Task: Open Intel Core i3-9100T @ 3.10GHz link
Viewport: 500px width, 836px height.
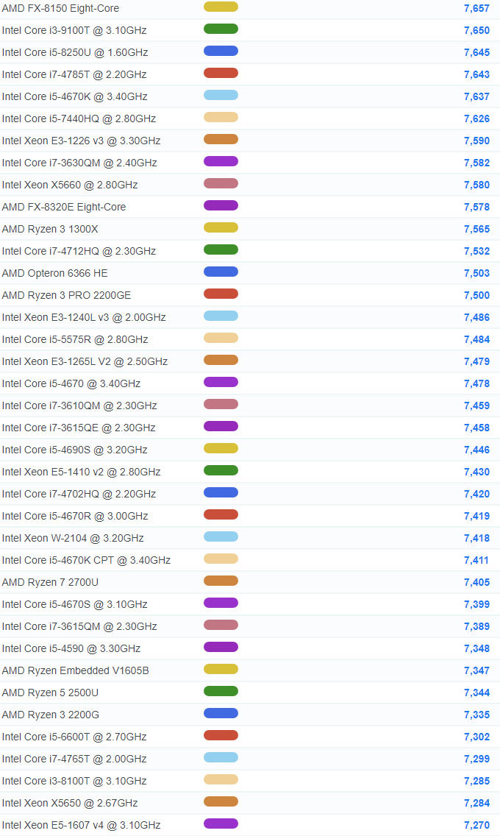Action: tap(74, 30)
